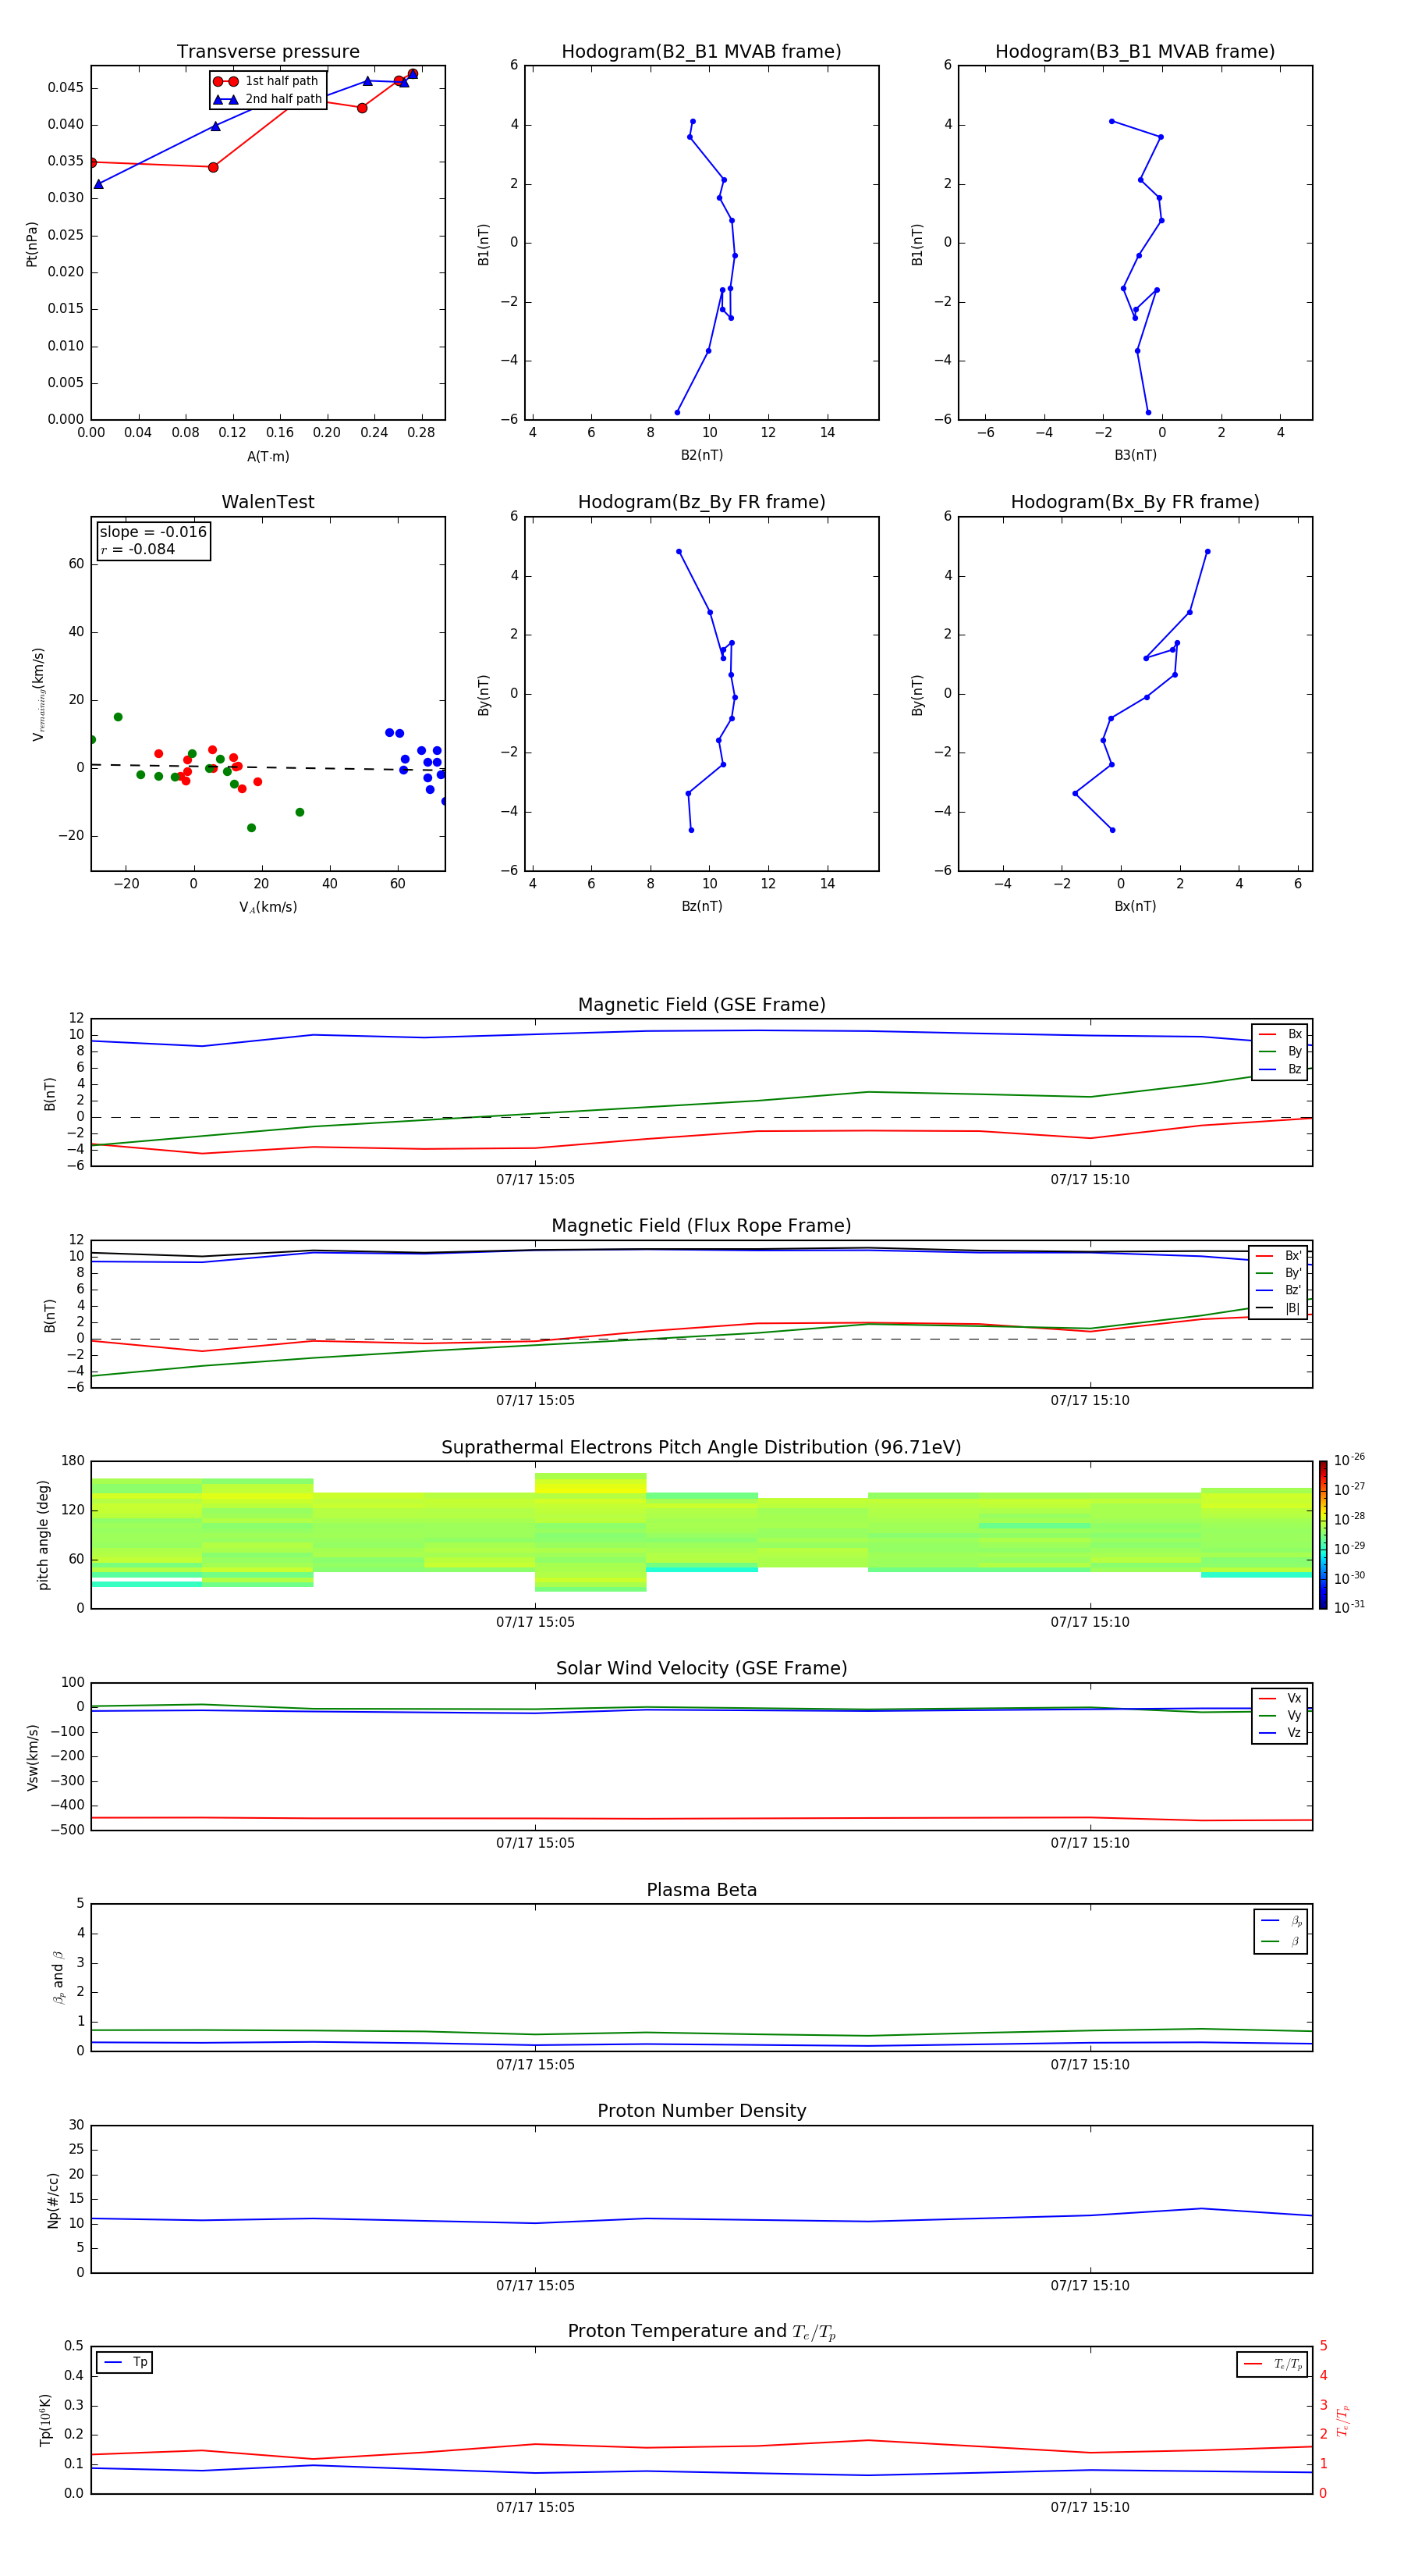
Task: Click the "Plasma Beta" plot title
Action: point(701,1891)
